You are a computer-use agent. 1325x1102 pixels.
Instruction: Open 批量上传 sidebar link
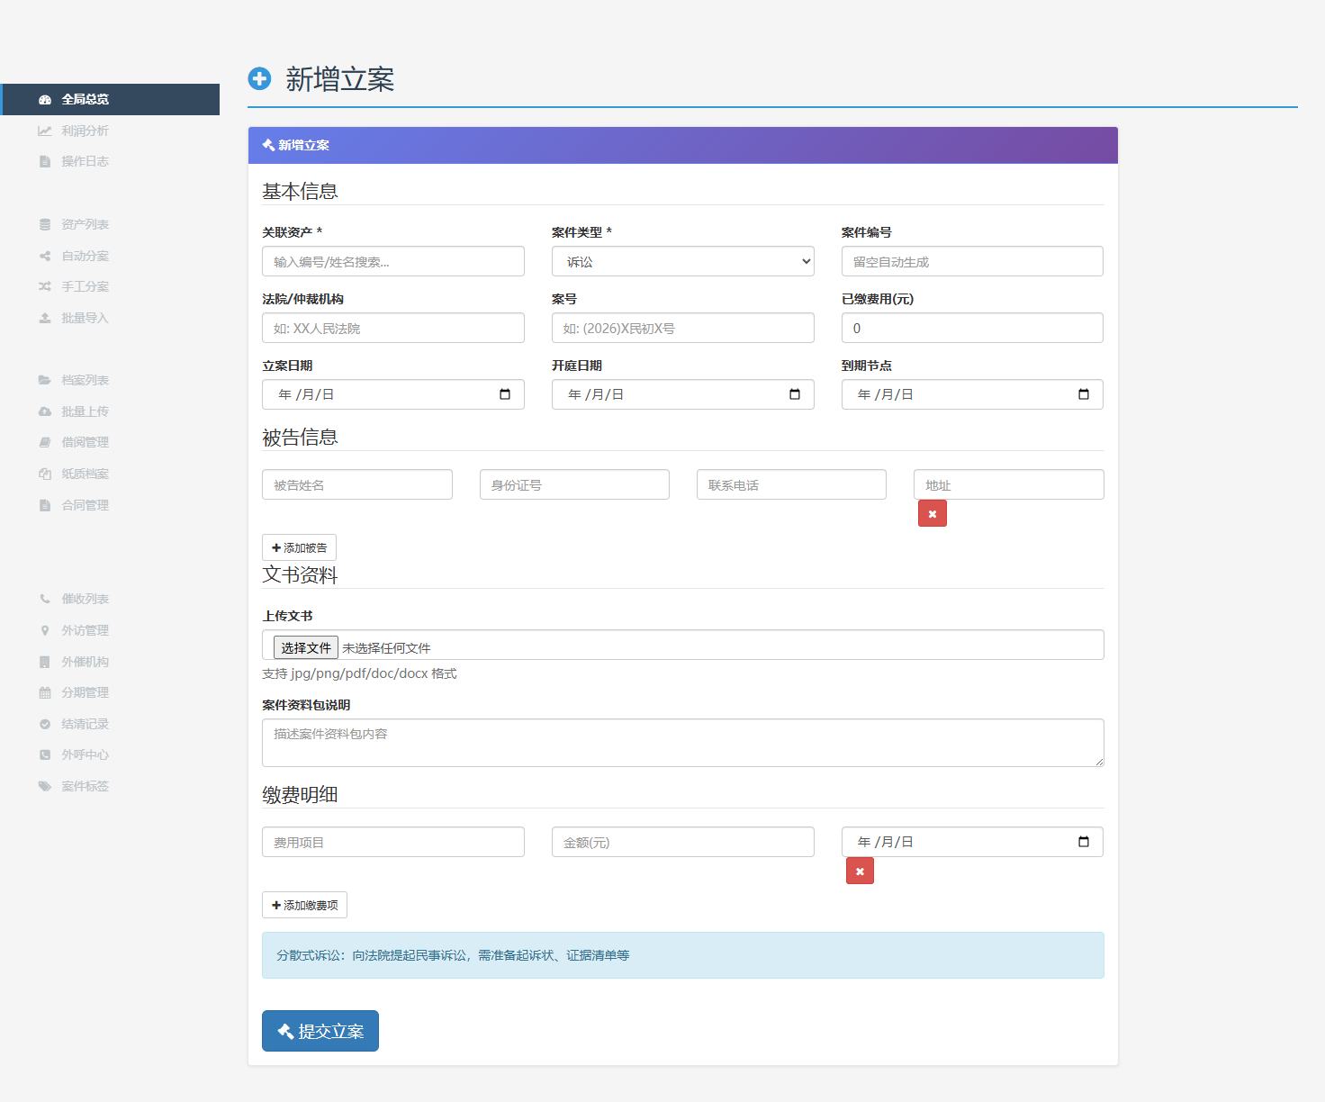pos(111,411)
